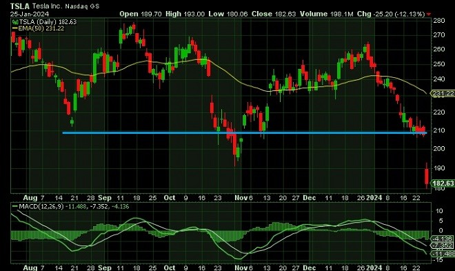Click the 280 price axis label
455x271 pixels.
pyautogui.click(x=439, y=21)
